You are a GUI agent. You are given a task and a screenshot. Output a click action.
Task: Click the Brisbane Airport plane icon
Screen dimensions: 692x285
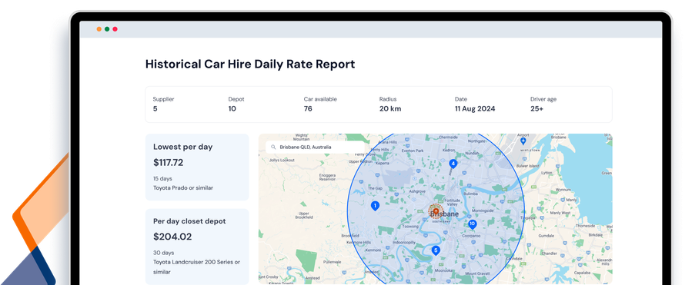point(523,141)
